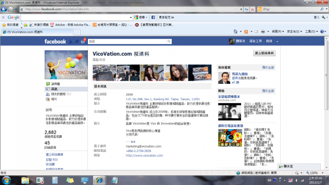Open Facebook notifications globe icon
329x185 pixels.
point(83,42)
